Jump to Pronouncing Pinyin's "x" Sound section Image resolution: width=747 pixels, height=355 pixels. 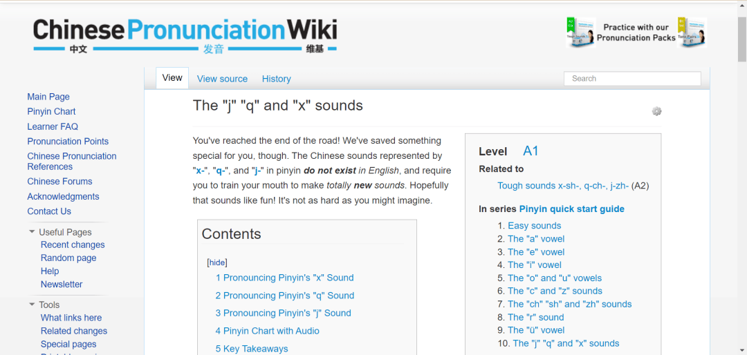284,278
